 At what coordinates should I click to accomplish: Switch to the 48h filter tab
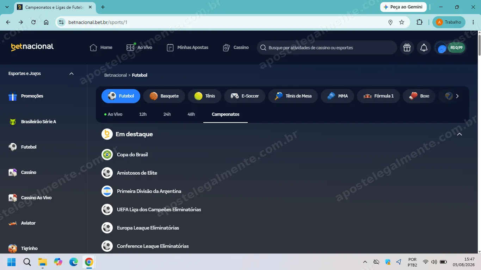click(x=191, y=114)
